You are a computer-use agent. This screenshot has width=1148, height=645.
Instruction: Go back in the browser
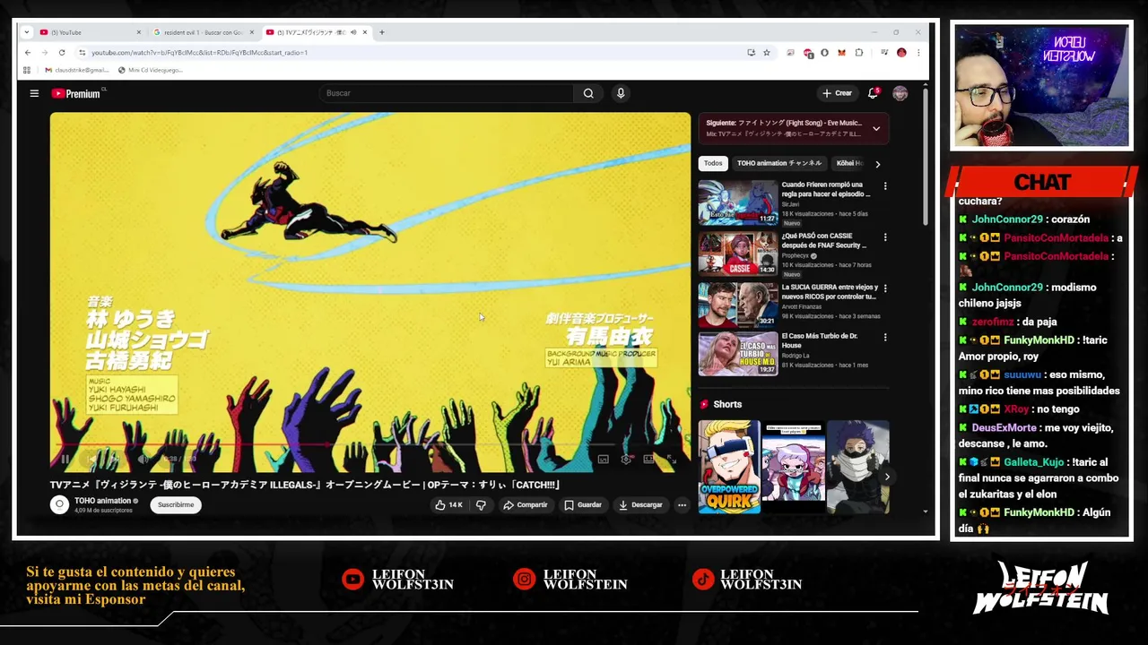coord(28,53)
